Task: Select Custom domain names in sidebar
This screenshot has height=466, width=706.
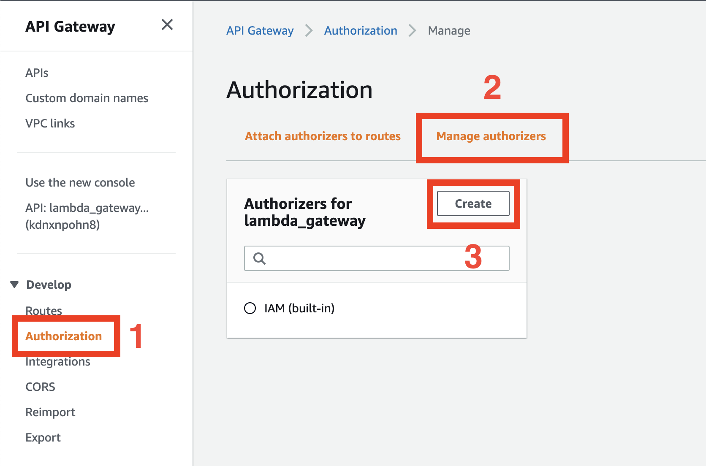Action: 87,98
